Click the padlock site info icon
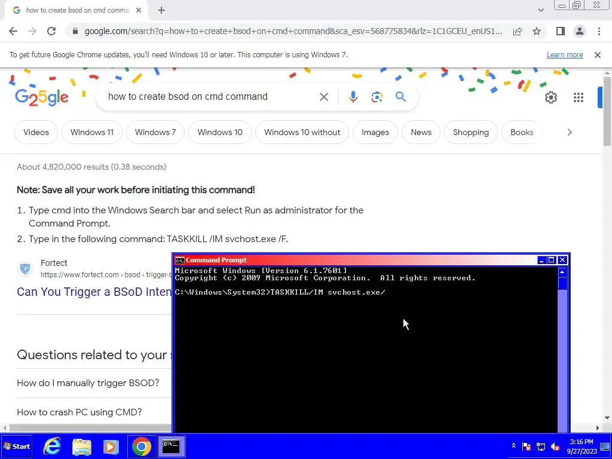Viewport: 612px width, 459px height. point(75,31)
